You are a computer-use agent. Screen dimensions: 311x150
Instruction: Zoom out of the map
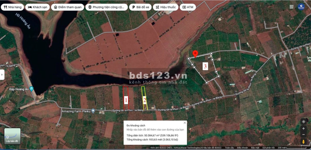(x=303, y=135)
